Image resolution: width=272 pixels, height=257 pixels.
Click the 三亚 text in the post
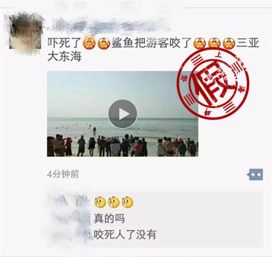tap(248, 43)
